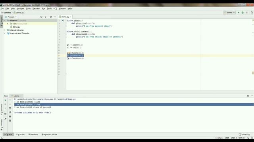Image resolution: width=254 pixels, height=142 pixels.
Task: Collapse the untitled project root node
Action: 4,21
